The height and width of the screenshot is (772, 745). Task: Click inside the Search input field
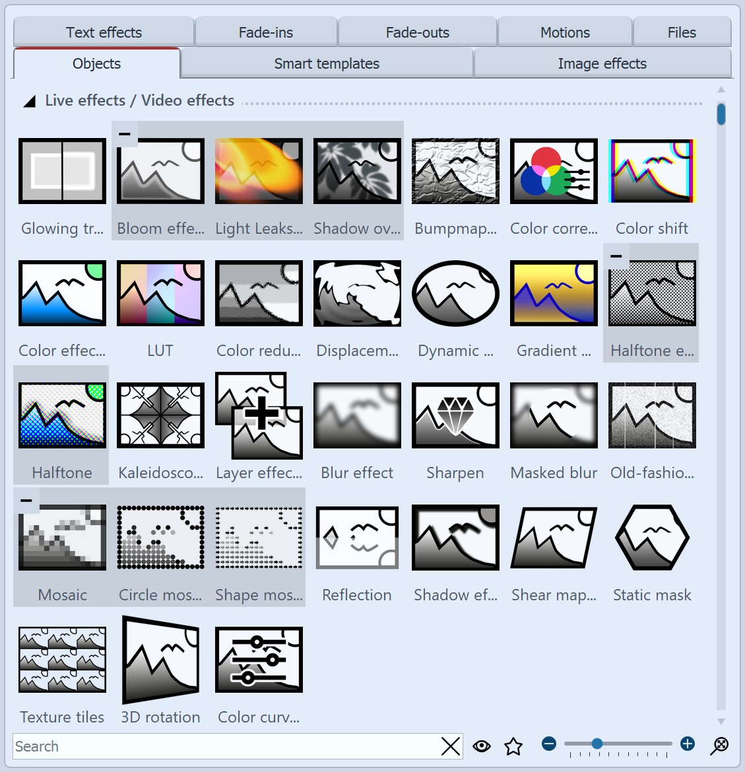click(198, 746)
